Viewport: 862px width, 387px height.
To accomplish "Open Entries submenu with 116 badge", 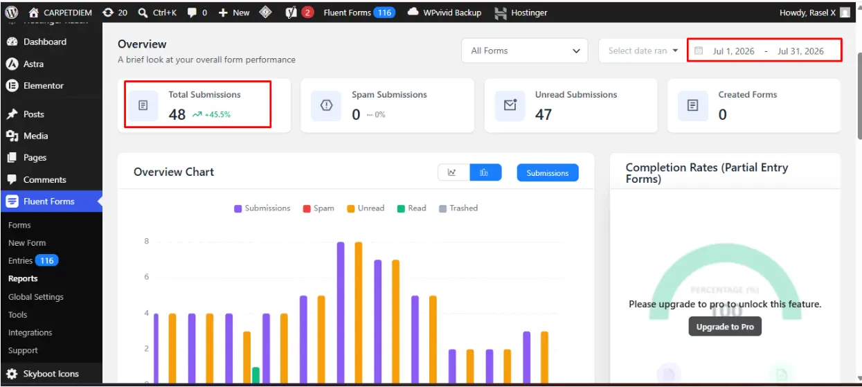I will 33,261.
